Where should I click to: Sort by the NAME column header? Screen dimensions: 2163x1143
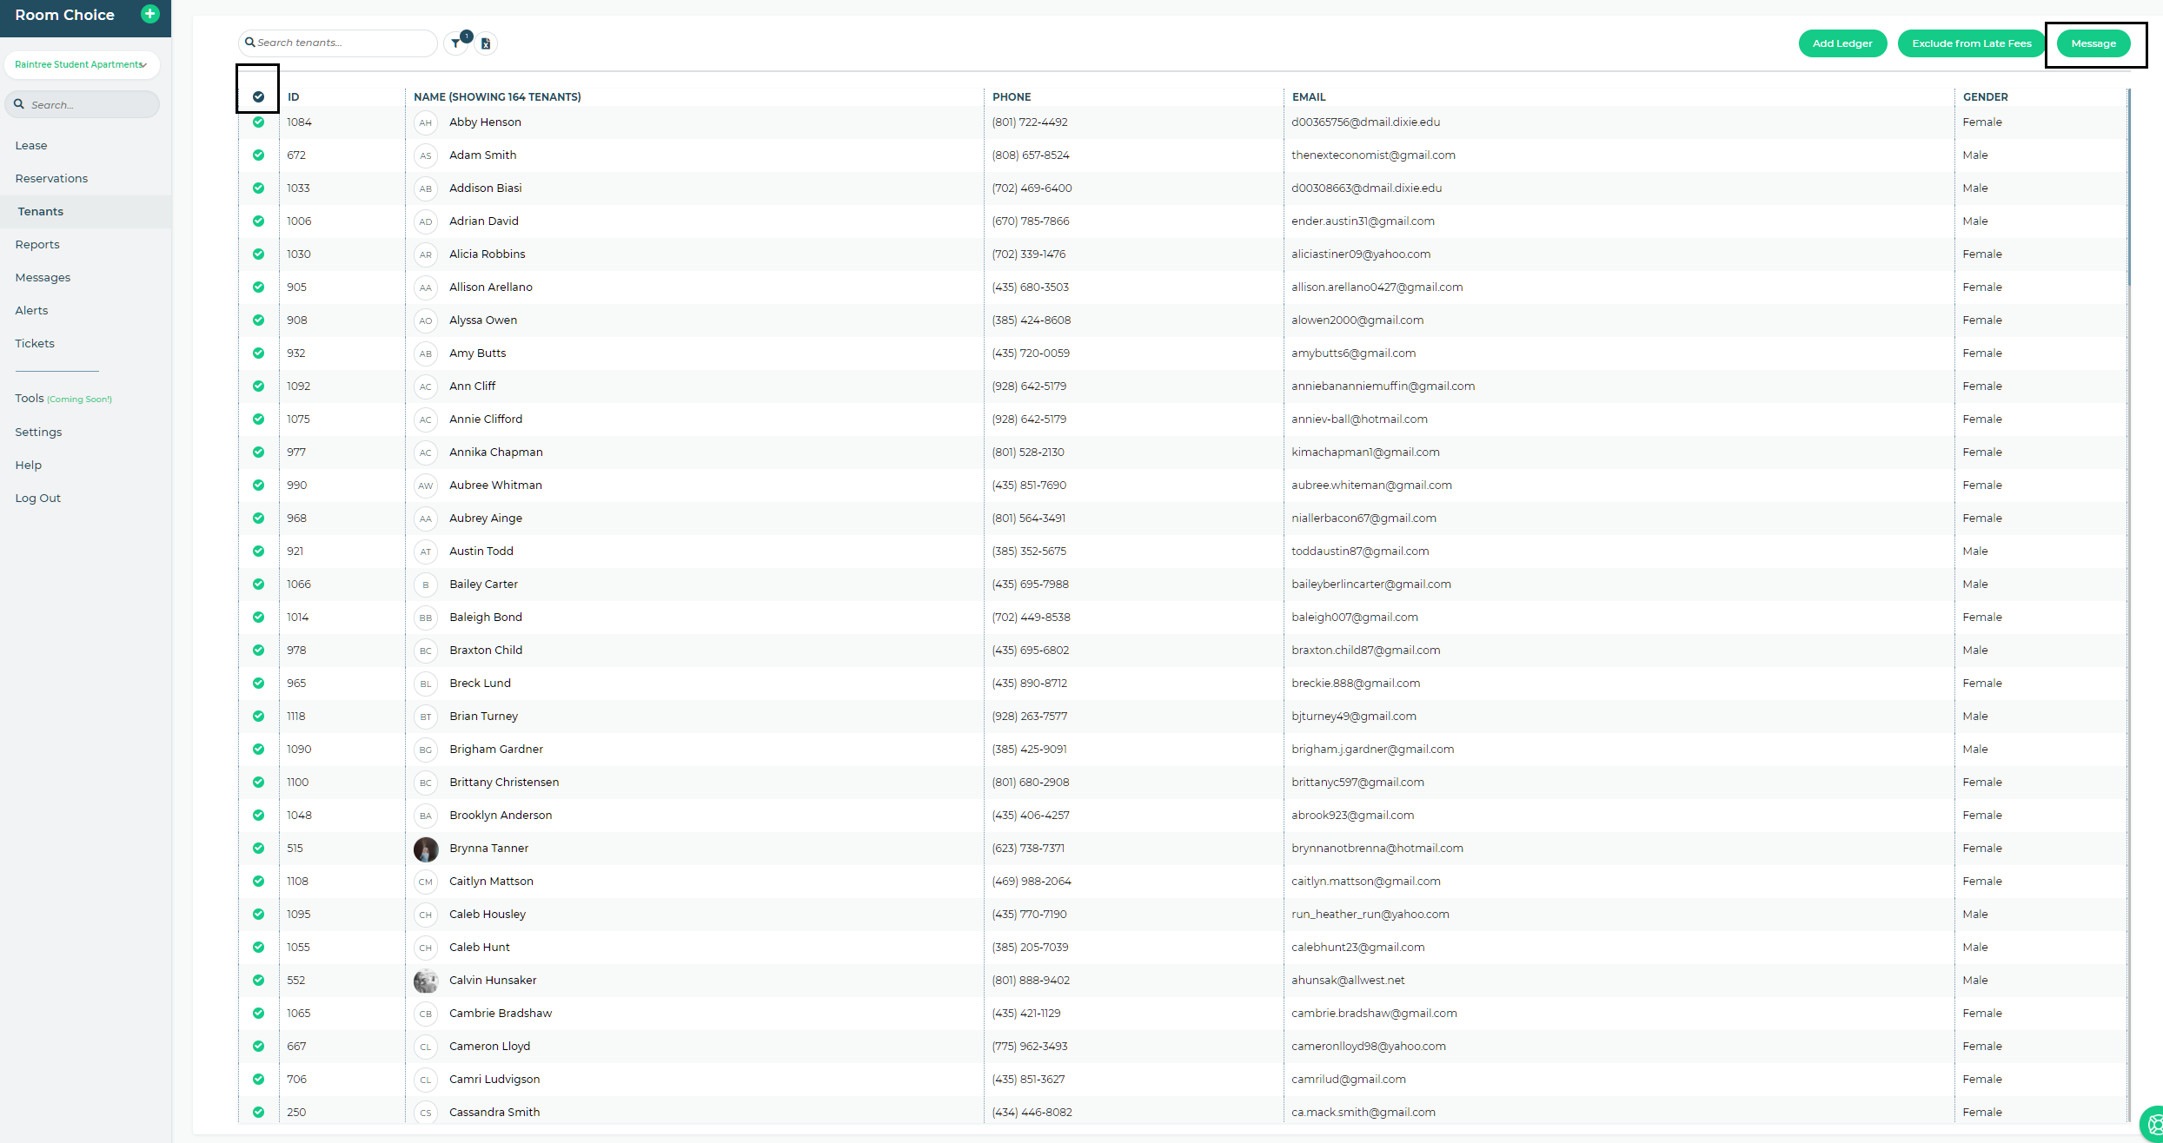tap(497, 96)
